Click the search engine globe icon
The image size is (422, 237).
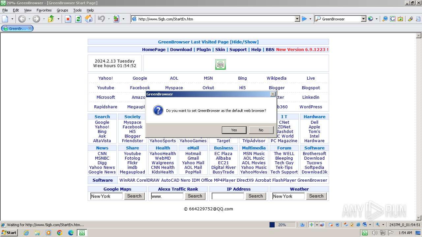click(x=371, y=19)
